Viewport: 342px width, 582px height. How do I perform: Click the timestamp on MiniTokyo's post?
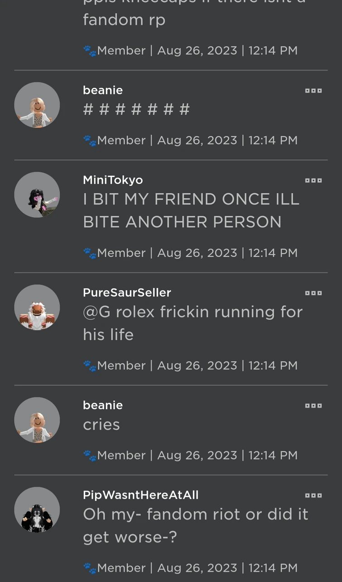click(272, 253)
